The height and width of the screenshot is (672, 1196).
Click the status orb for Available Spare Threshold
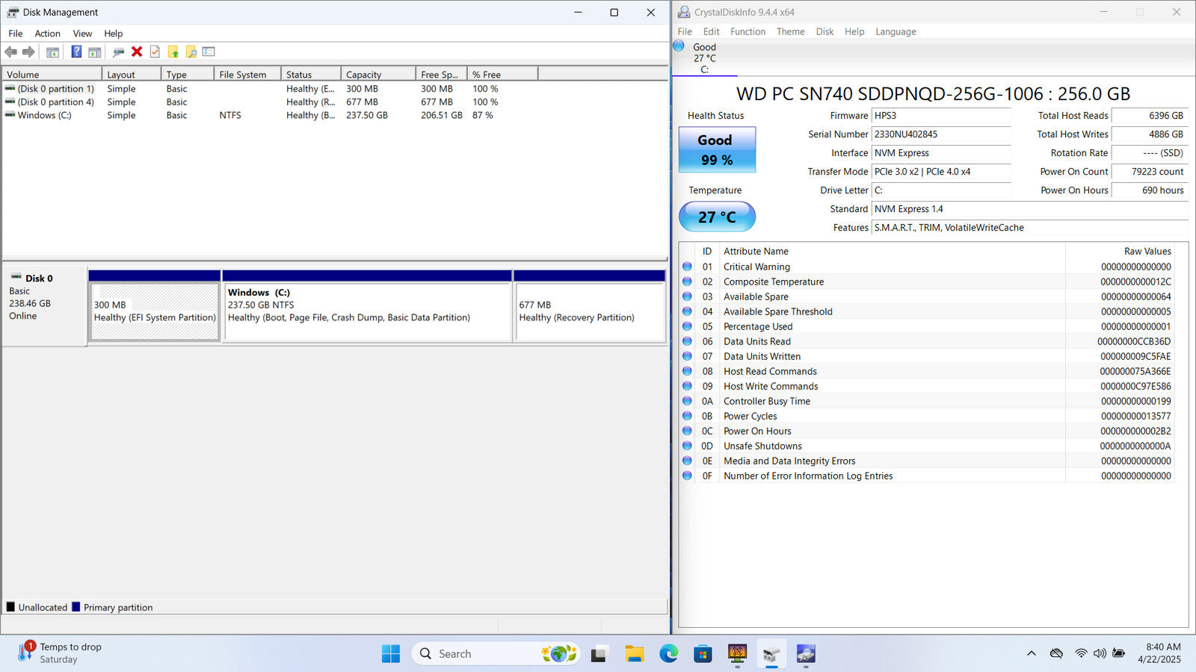coord(687,311)
